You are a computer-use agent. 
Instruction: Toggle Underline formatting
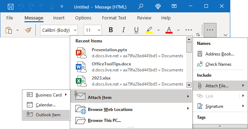tap(136, 30)
